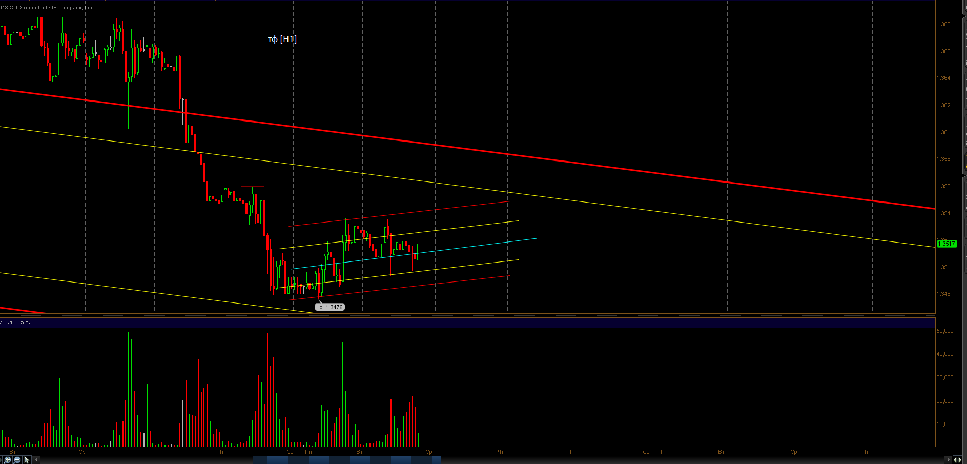Click the green 1.3517 current price bubble
This screenshot has width=967, height=464.
(x=947, y=244)
